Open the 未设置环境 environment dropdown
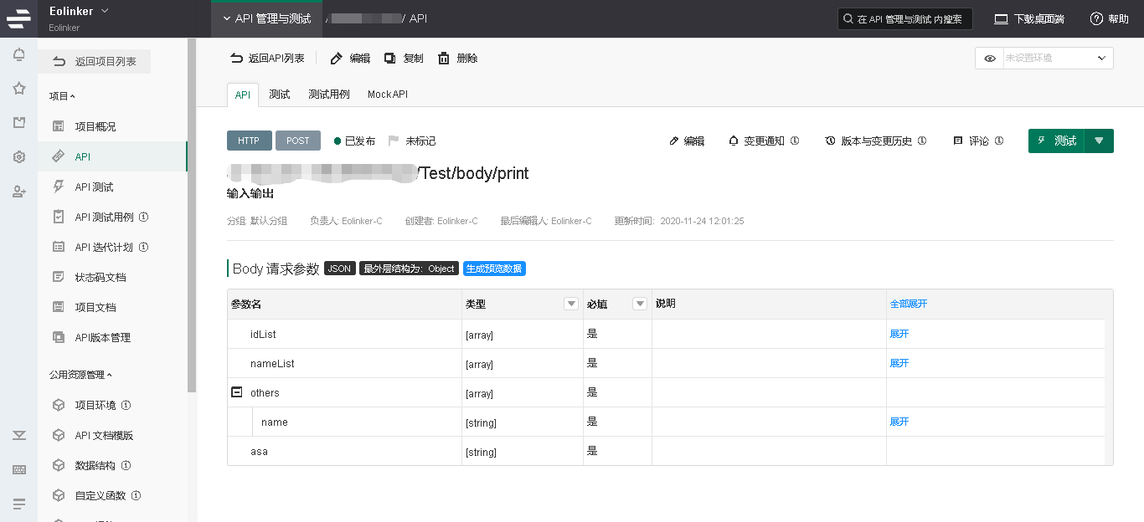 [1059, 59]
